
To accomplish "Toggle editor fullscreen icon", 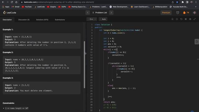I will (195, 19).
